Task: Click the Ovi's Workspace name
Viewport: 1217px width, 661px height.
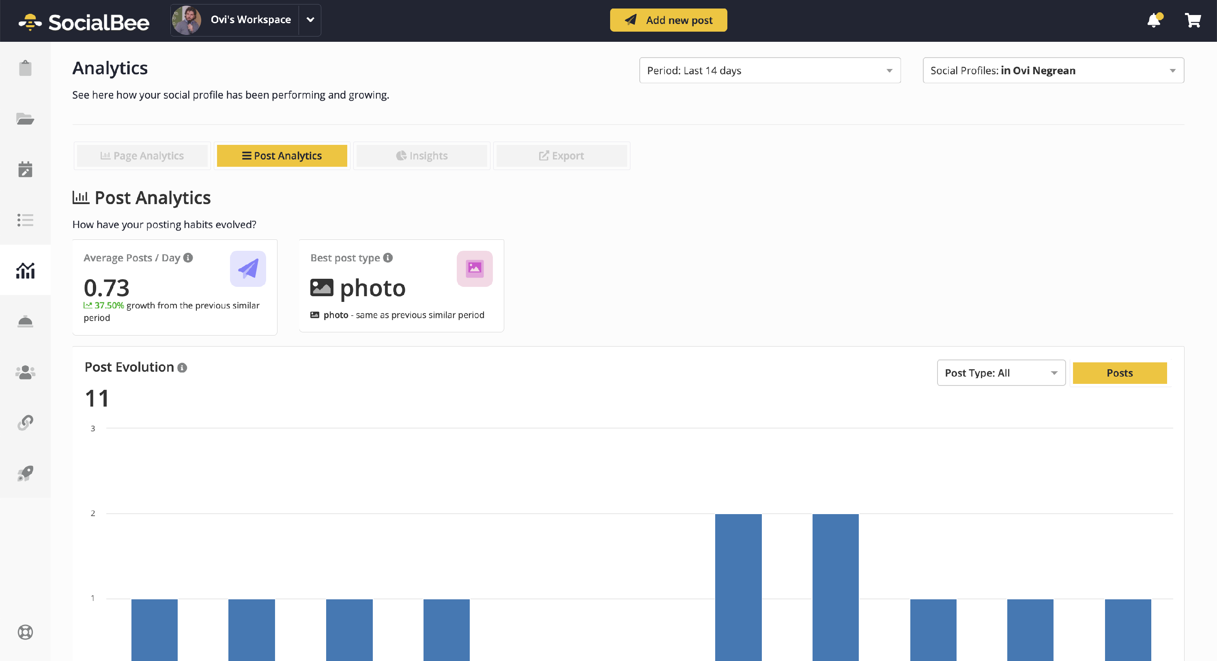Action: [250, 19]
